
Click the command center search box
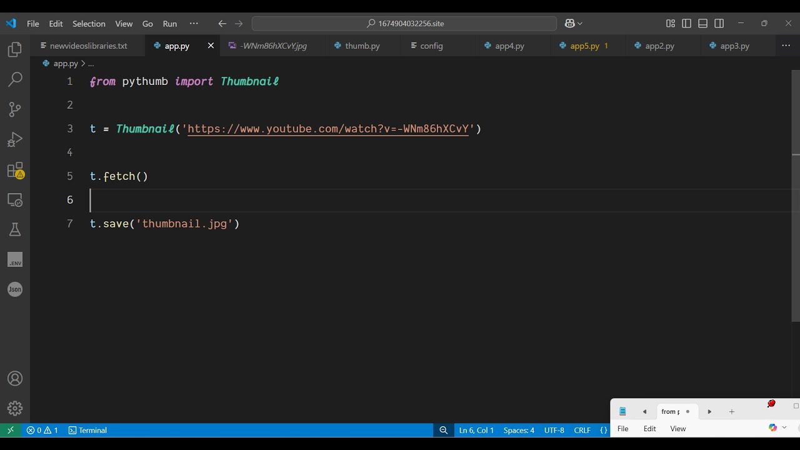[x=404, y=24]
